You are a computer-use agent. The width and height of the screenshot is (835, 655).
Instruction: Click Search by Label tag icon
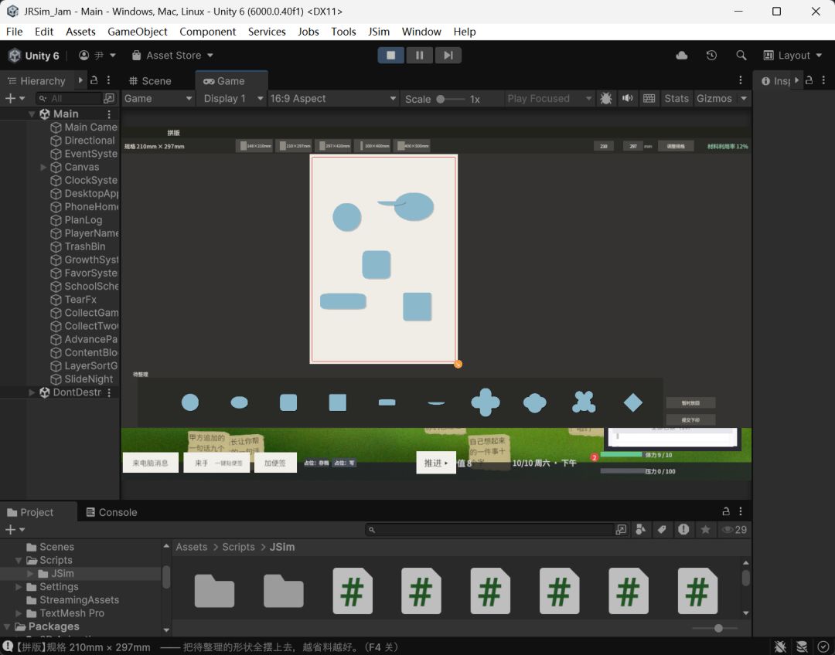pyautogui.click(x=662, y=529)
